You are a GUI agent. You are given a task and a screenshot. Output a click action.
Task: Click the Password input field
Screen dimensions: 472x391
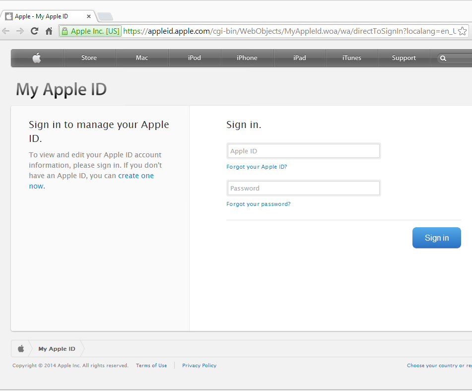click(x=304, y=189)
